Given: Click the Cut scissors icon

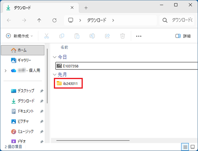Looking at the screenshot, I should pos(46,36).
